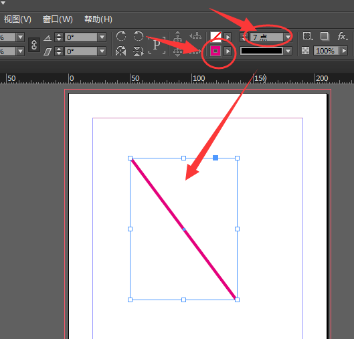Click the P transform preview indicator
The height and width of the screenshot is (339, 354).
[x=157, y=45]
